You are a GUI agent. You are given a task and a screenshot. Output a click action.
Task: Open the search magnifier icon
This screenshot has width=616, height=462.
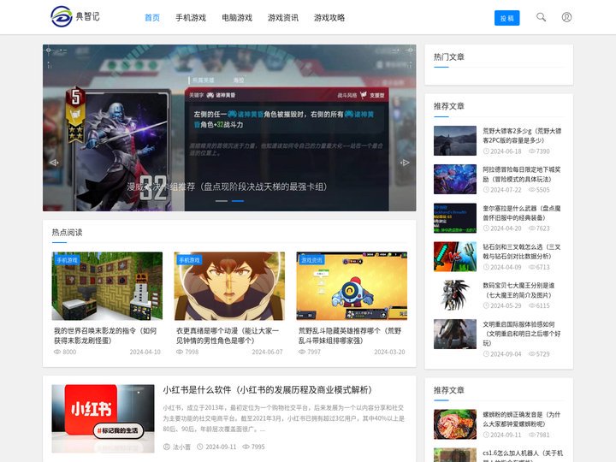[541, 17]
